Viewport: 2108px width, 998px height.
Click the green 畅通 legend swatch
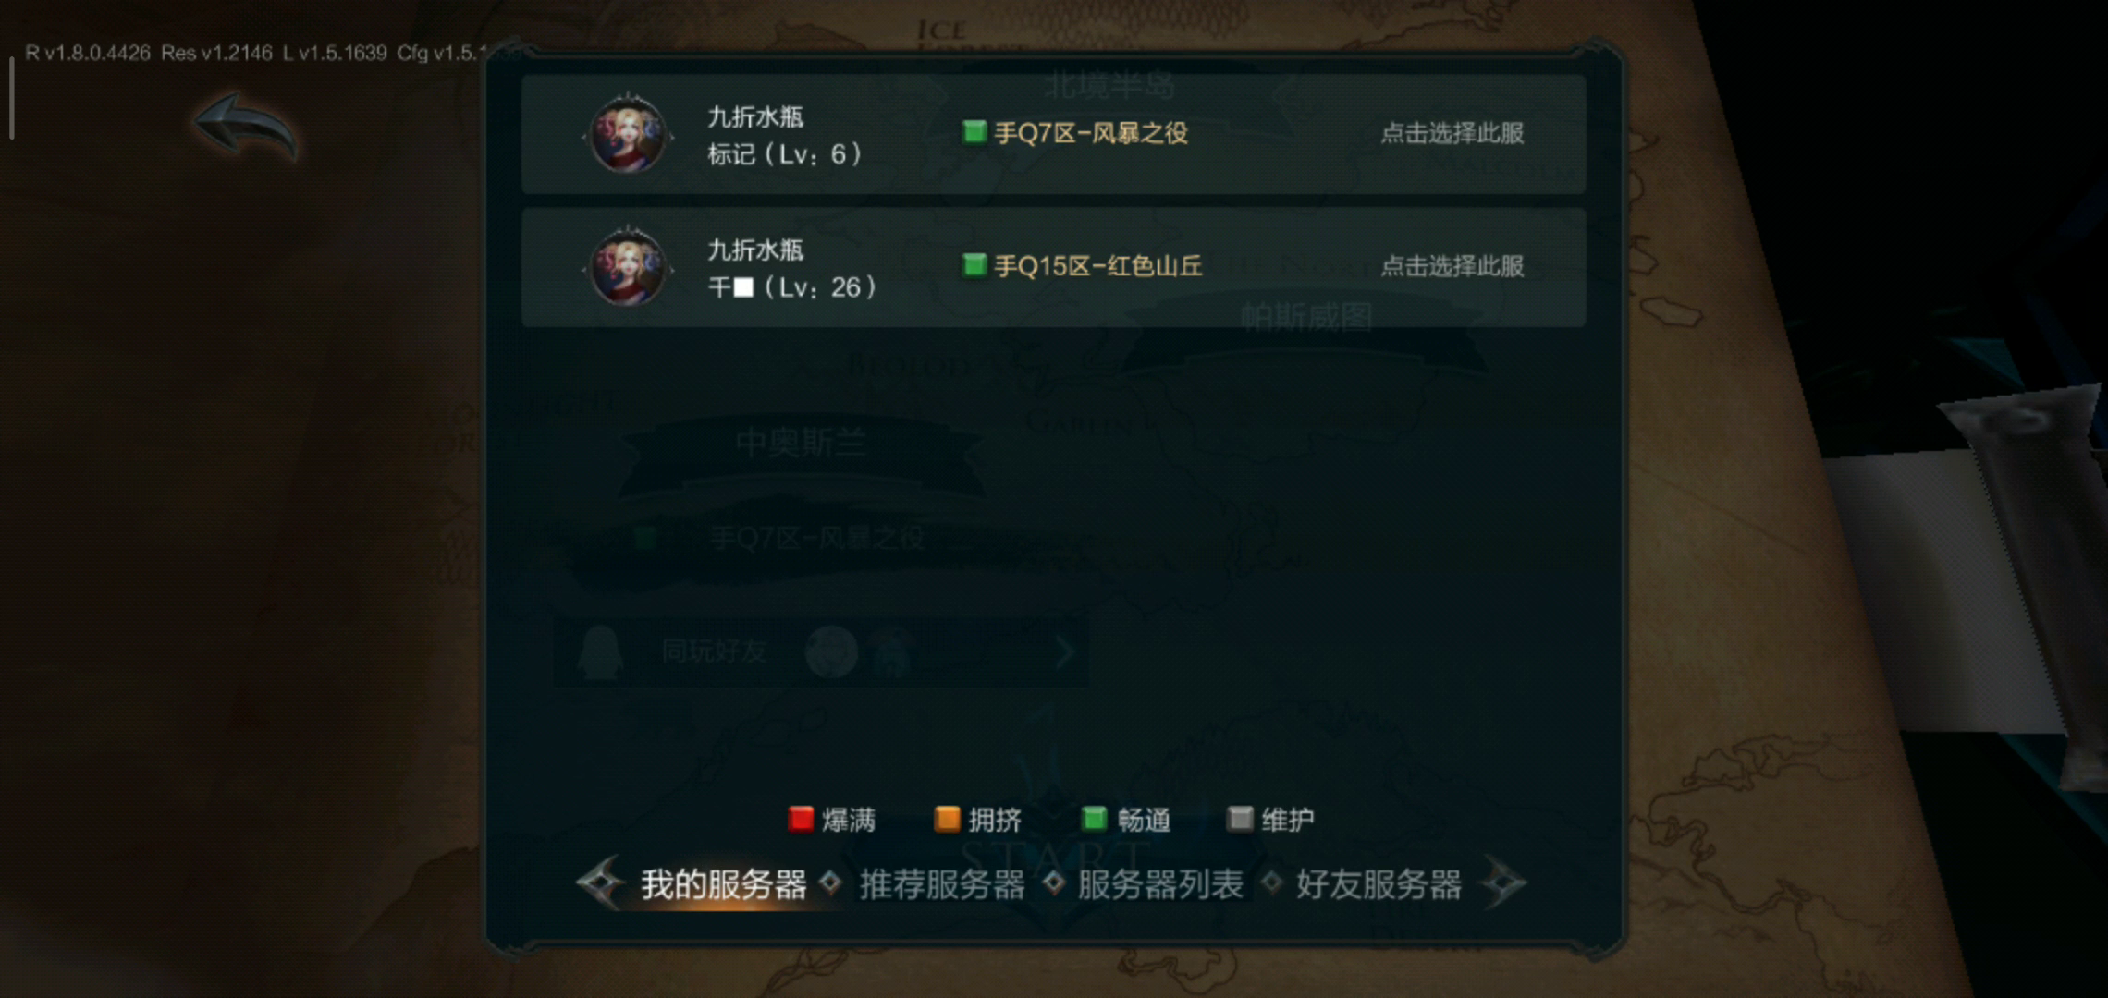[1094, 819]
